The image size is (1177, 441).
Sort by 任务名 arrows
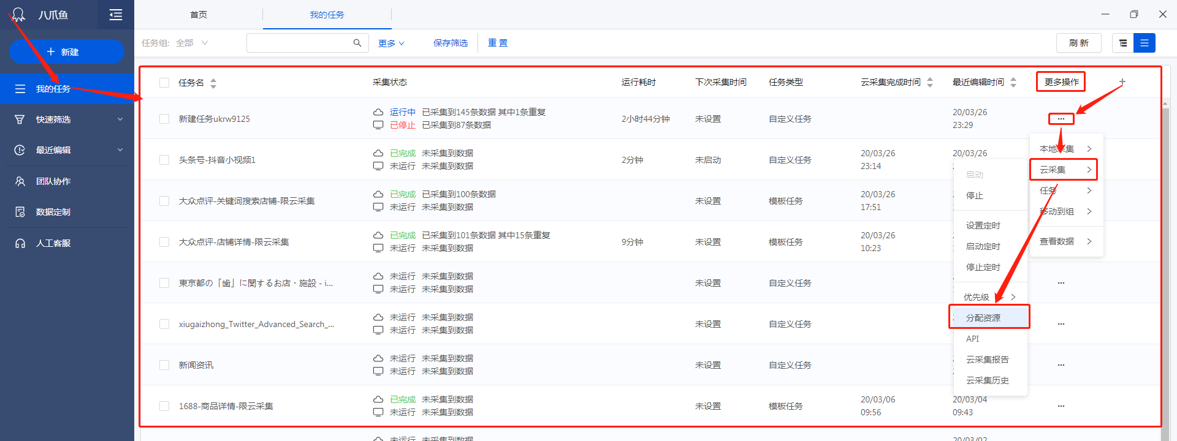pos(213,83)
